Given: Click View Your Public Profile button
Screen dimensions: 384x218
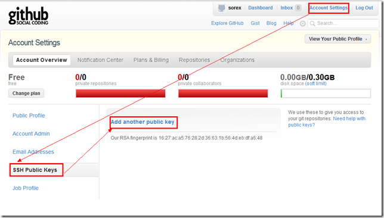Looking at the screenshot, I should point(337,39).
